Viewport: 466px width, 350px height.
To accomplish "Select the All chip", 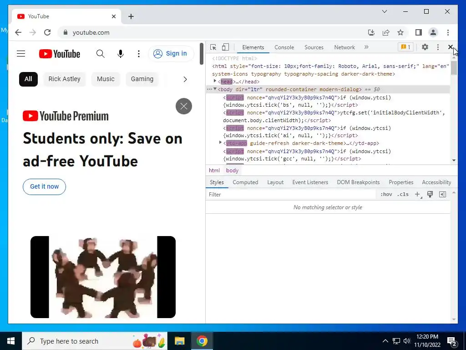I will (x=28, y=79).
